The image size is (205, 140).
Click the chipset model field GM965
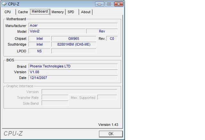[x=73, y=39]
